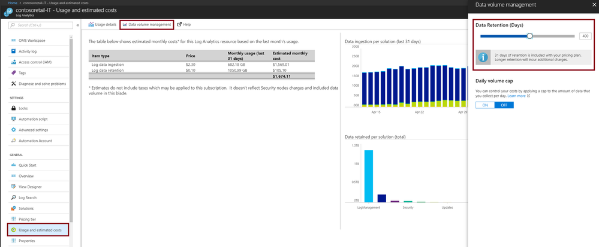Turn Daily volume cap ON
599x247 pixels.
[485, 105]
